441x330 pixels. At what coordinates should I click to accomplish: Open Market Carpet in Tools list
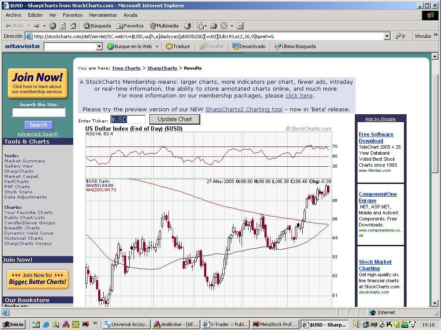[x=22, y=177]
